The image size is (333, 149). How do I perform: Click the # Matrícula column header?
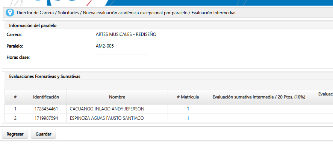pyautogui.click(x=188, y=97)
